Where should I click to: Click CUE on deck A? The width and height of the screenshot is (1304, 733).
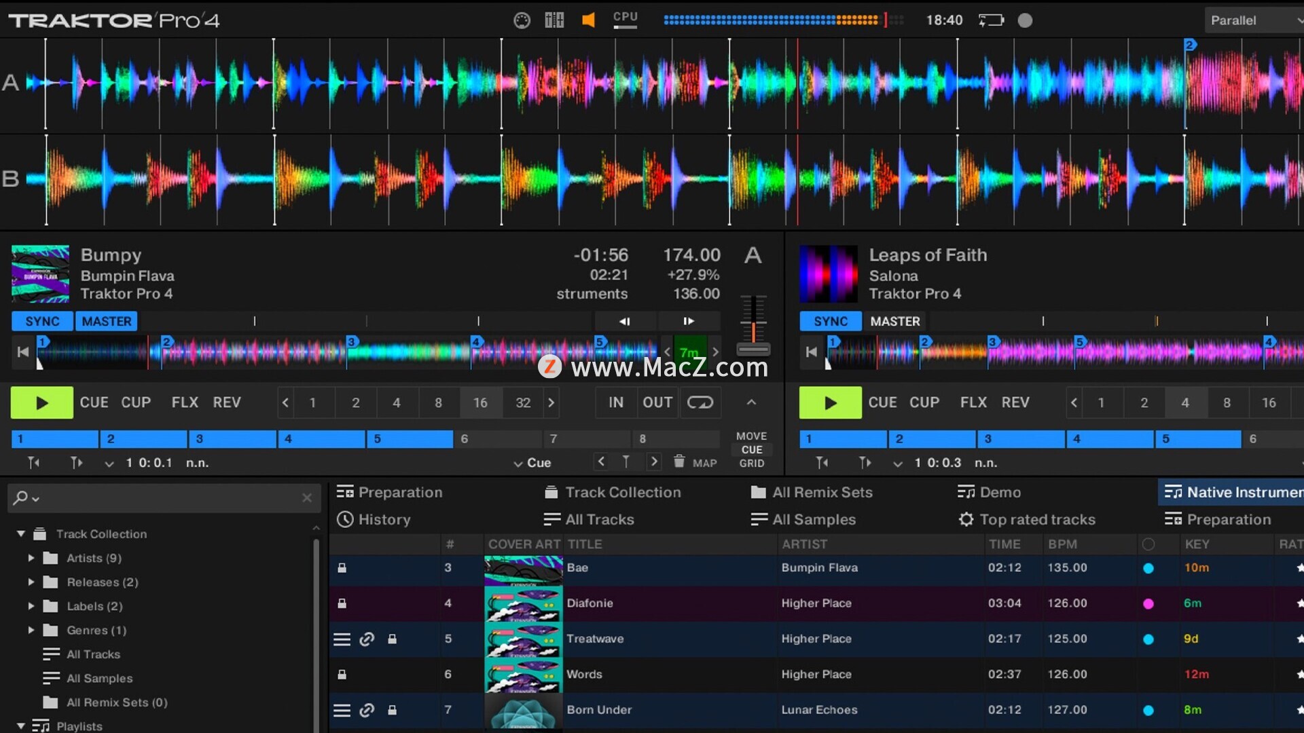(94, 402)
